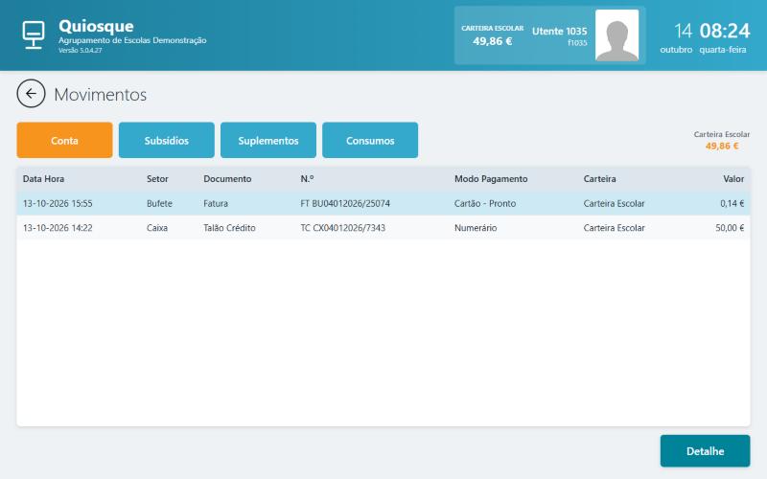This screenshot has width=767, height=479.
Task: Click the Setor column header
Action: (x=157, y=179)
